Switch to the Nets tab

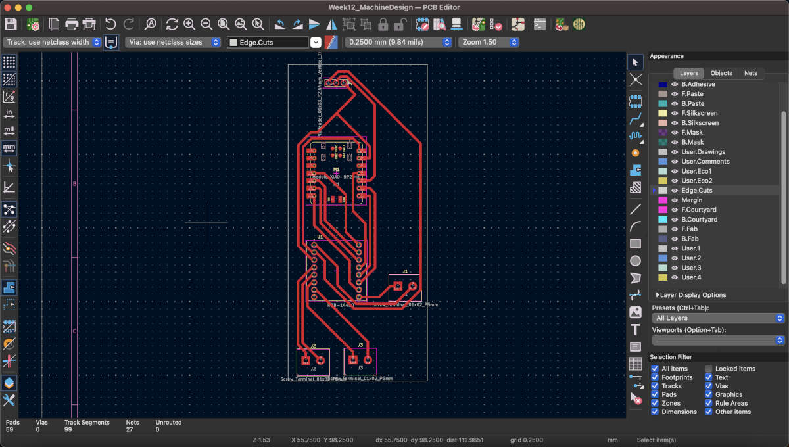[751, 73]
